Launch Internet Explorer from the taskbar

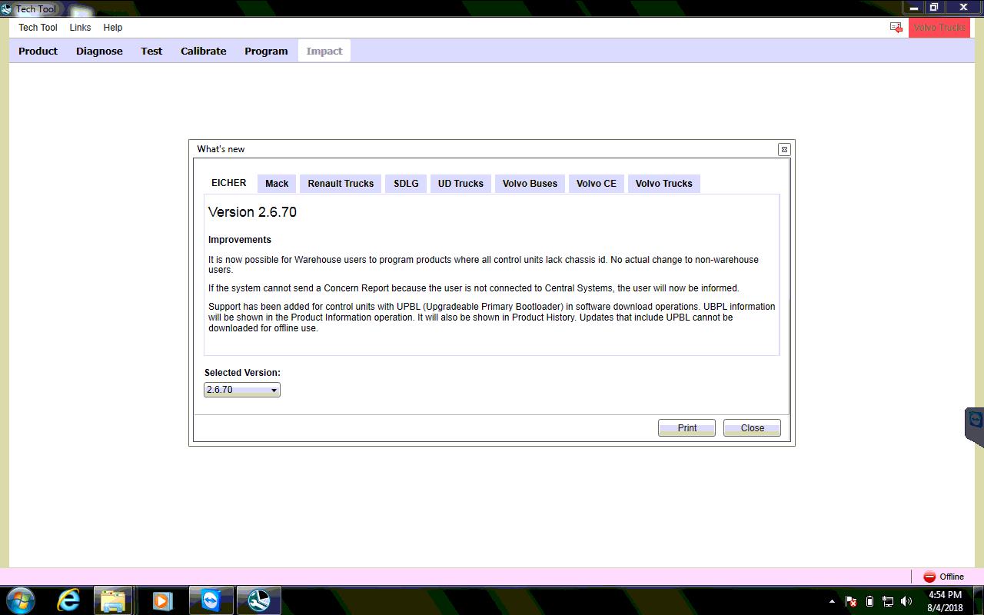tap(68, 600)
